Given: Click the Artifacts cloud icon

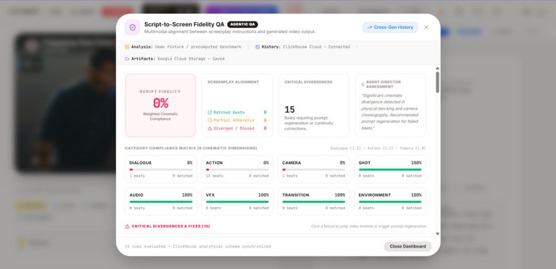Looking at the screenshot, I should coord(127,59).
